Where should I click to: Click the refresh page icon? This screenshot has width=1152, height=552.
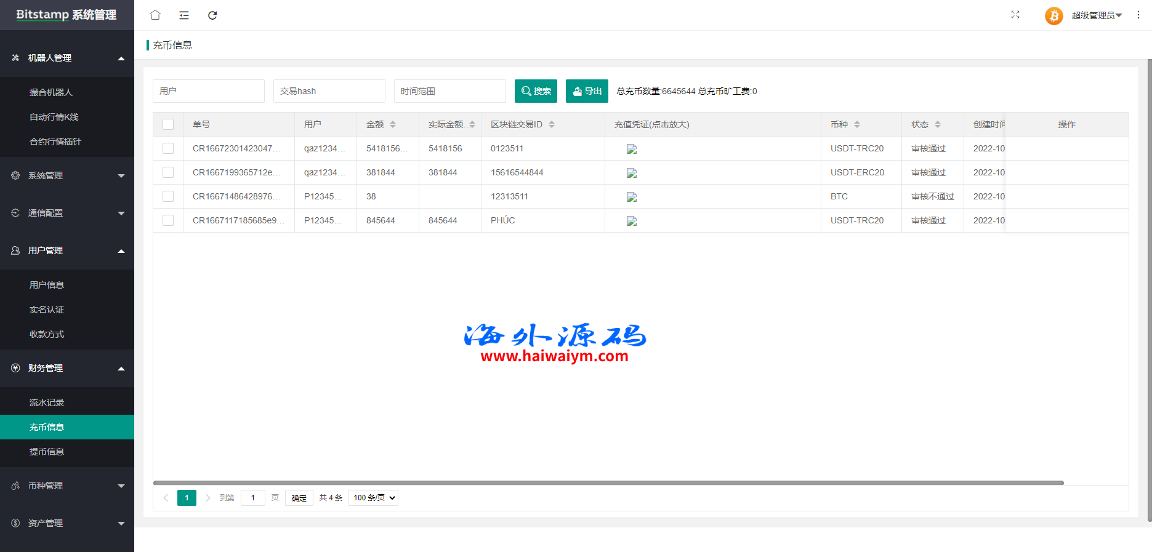[x=212, y=15]
